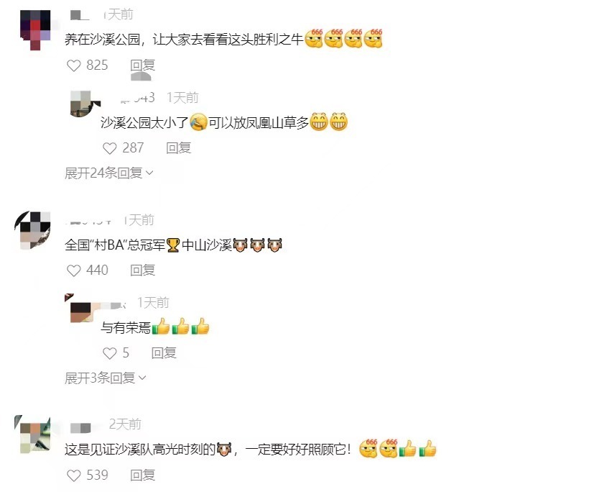Image resolution: width=589 pixels, height=492 pixels.
Task: Open avatar of the 与有荣焉 replier
Action: [x=80, y=309]
